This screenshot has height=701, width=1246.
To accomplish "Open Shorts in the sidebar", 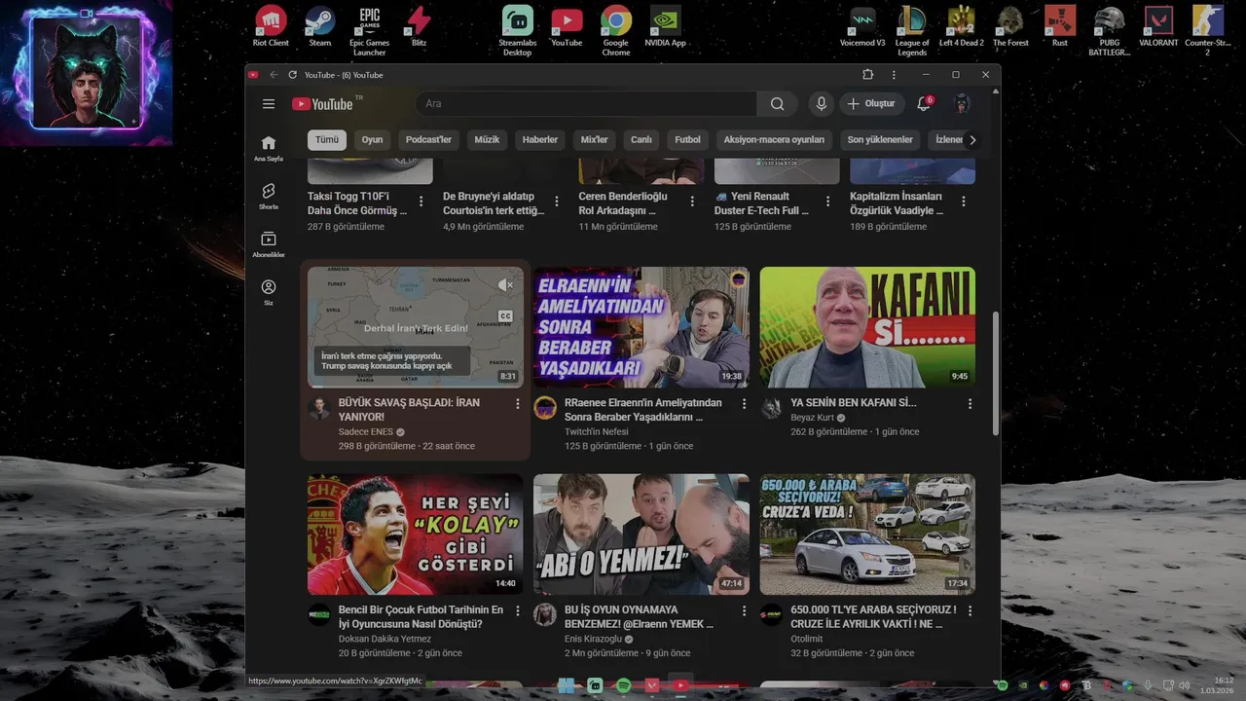I will (x=269, y=196).
